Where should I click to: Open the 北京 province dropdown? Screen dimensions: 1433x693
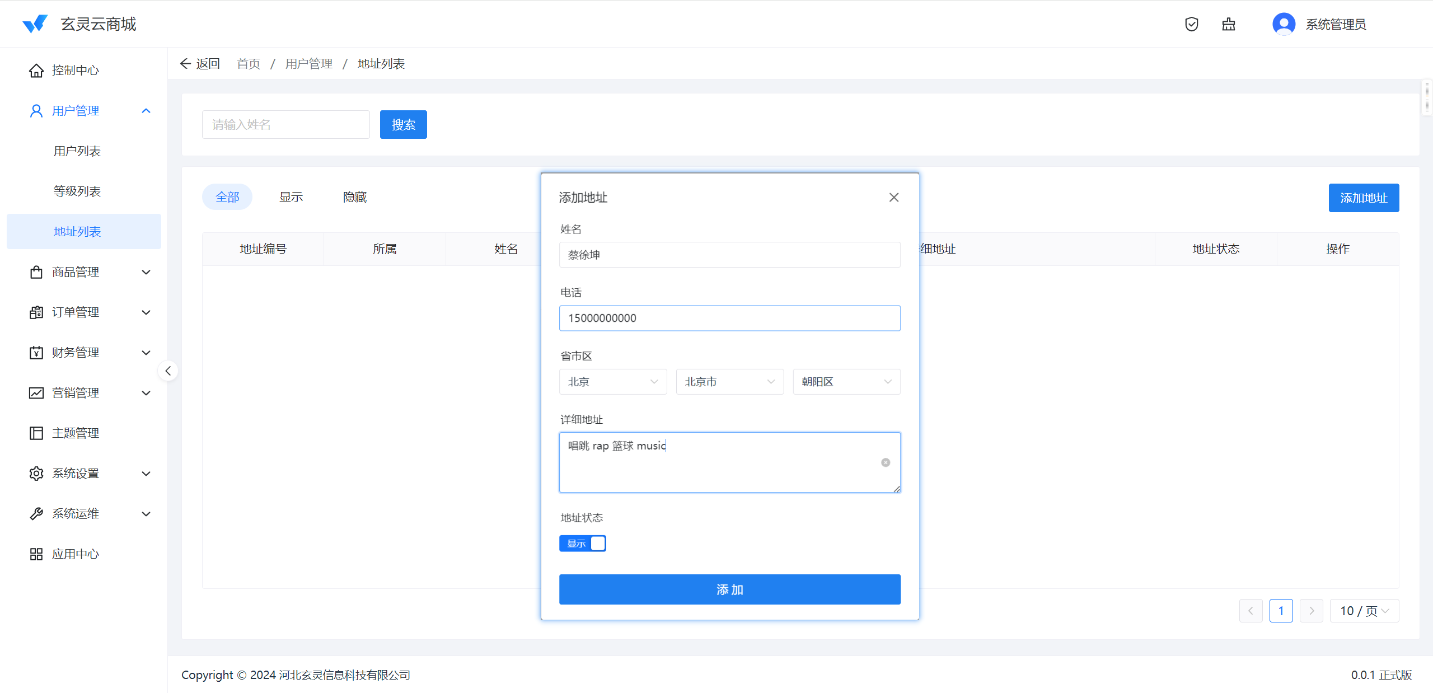click(612, 382)
